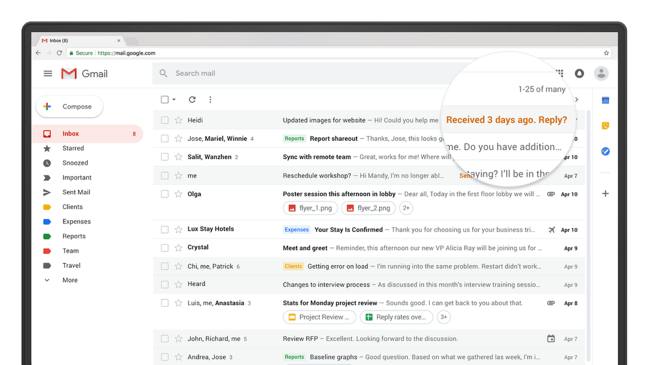Open the main menu hamburger icon
The image size is (649, 365).
48,73
